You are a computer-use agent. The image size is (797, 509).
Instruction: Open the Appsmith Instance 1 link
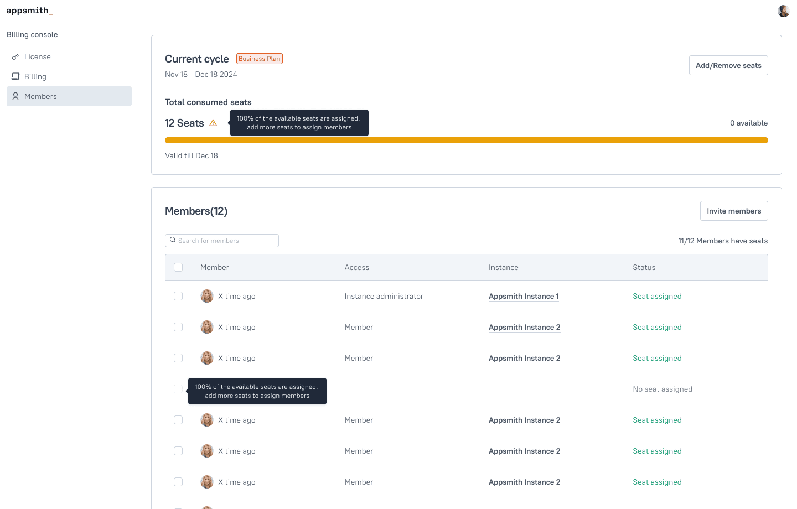pos(524,296)
